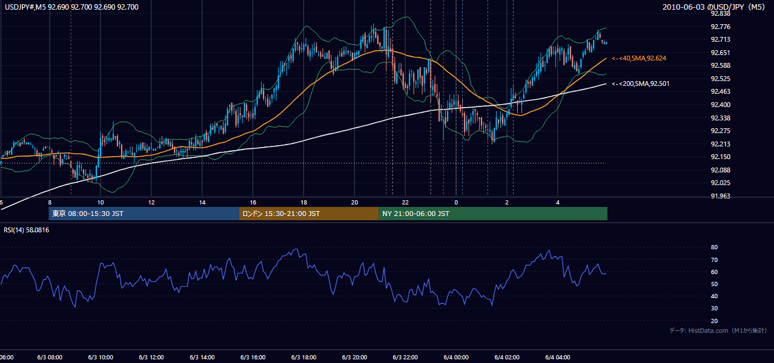Click the 92.838 price axis label

[x=721, y=13]
